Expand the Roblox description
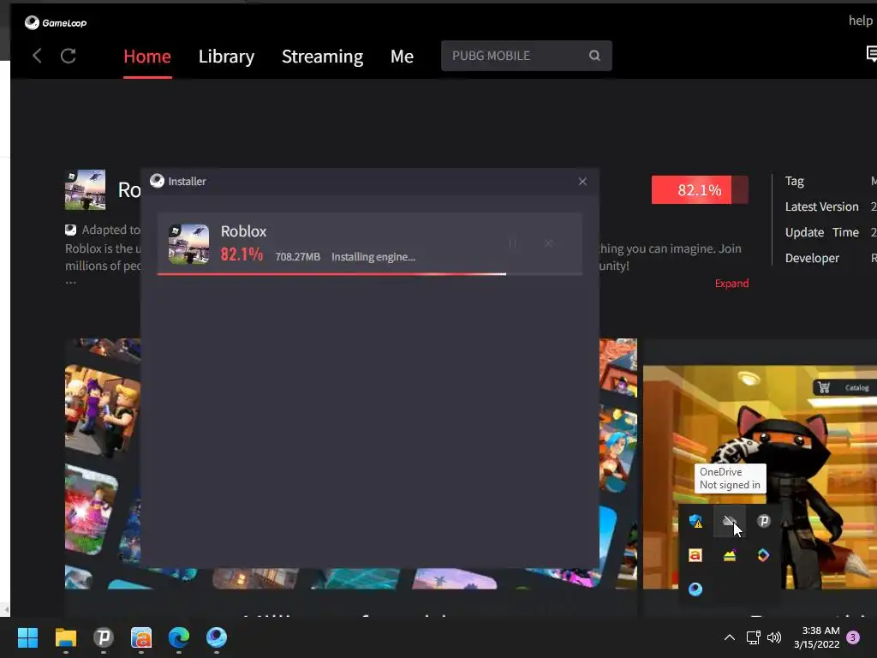The image size is (877, 658). (x=731, y=284)
